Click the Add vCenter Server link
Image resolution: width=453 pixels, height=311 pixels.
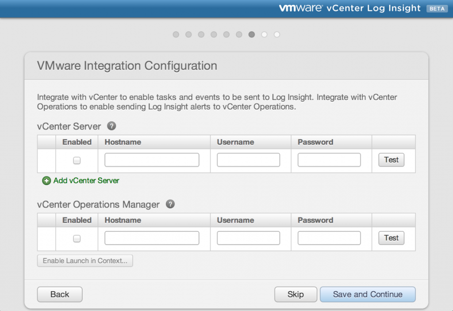point(86,181)
